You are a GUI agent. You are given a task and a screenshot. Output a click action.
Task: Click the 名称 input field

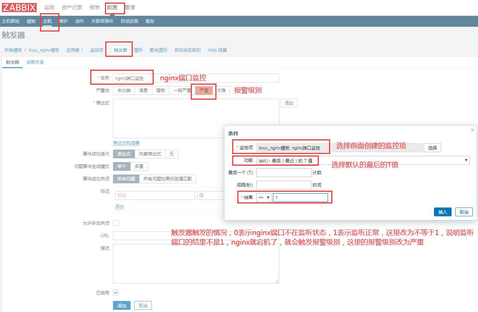(x=196, y=78)
